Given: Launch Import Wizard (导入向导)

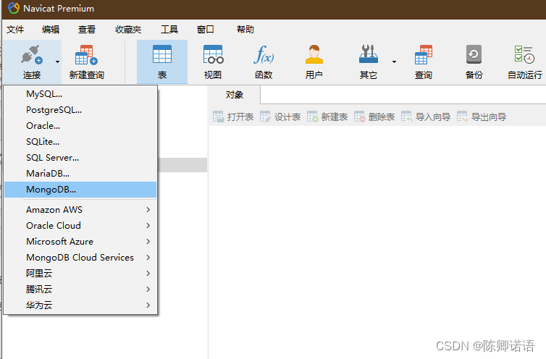Looking at the screenshot, I should [426, 117].
